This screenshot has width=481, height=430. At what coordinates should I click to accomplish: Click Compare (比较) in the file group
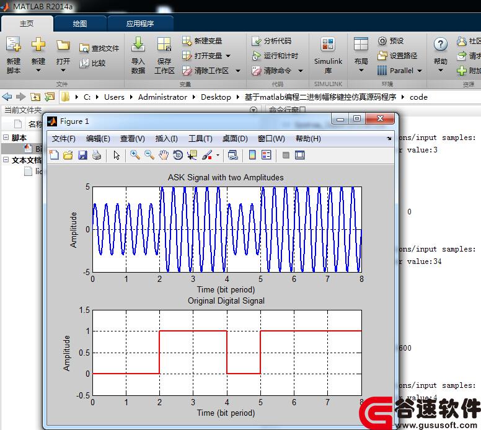pos(92,63)
